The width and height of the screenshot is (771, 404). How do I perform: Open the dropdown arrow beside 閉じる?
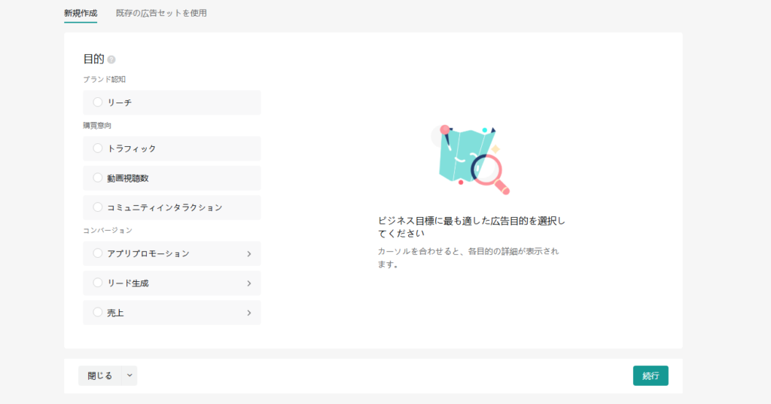[x=130, y=375]
